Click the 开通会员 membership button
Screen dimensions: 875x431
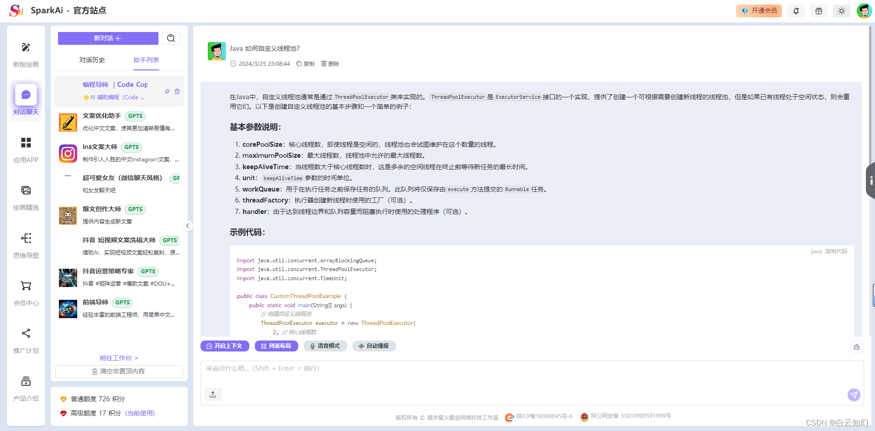pos(759,11)
